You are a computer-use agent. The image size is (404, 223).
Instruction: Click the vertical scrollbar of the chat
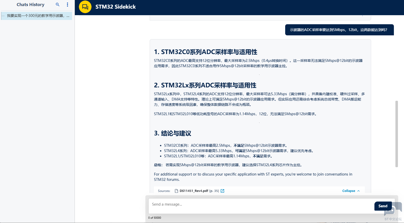click(x=397, y=134)
